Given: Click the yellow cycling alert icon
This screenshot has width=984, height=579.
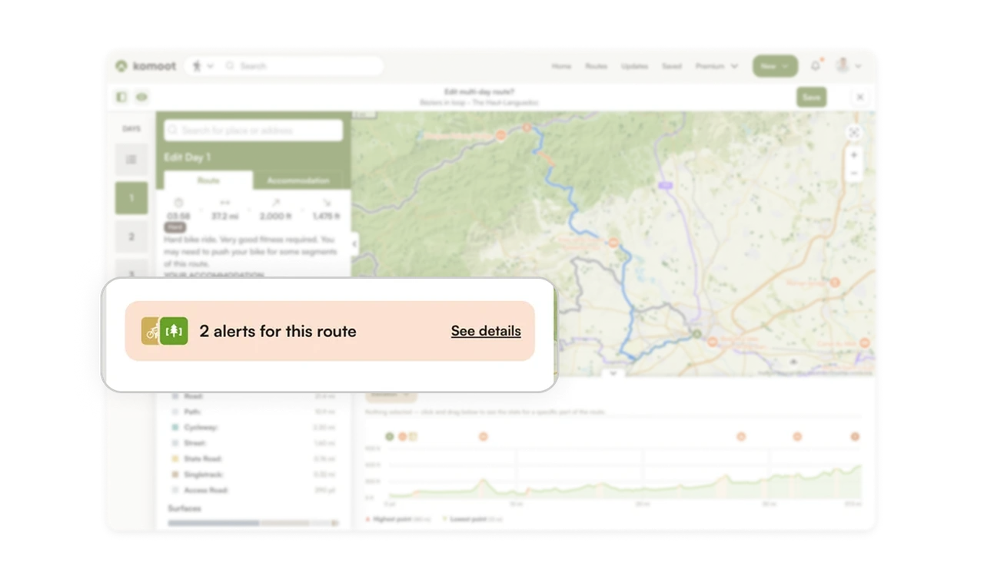Looking at the screenshot, I should tap(150, 331).
